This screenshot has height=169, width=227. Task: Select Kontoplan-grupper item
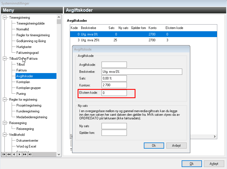point(29,88)
